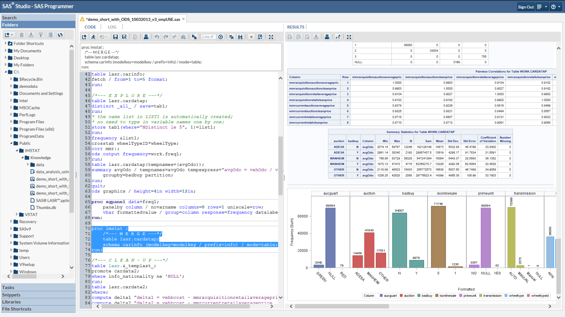565x317 pixels.
Task: Click the Redo icon in the code toolbar
Action: (x=166, y=37)
